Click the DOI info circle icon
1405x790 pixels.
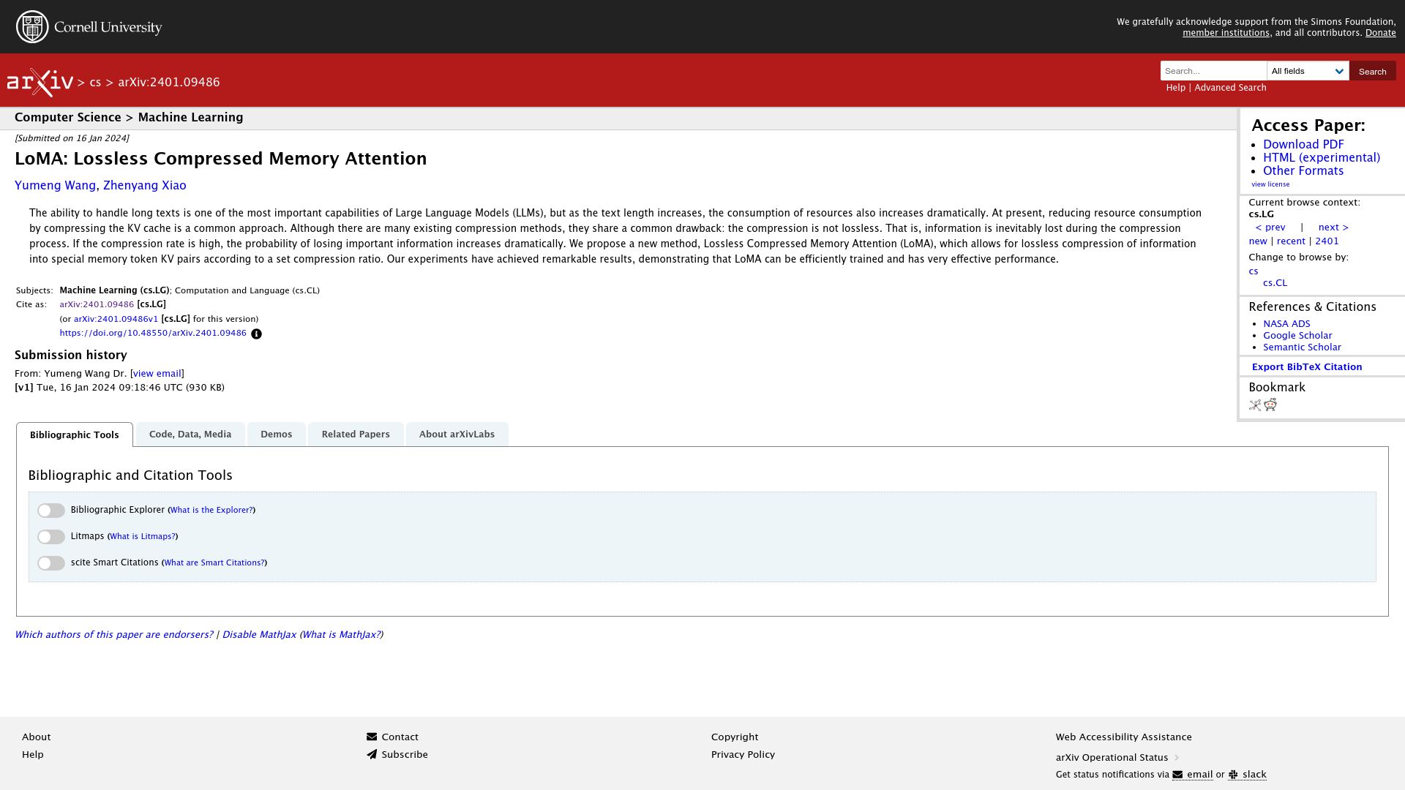click(x=256, y=334)
